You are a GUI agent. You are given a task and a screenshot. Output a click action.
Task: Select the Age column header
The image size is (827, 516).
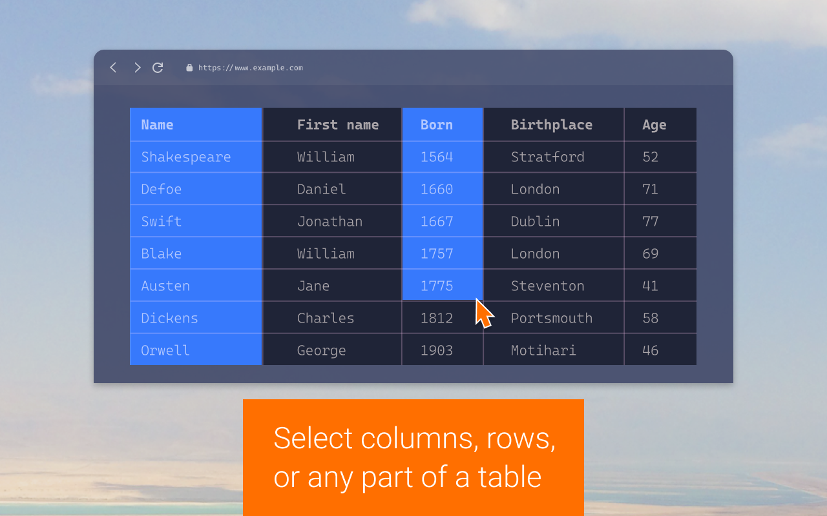click(660, 124)
